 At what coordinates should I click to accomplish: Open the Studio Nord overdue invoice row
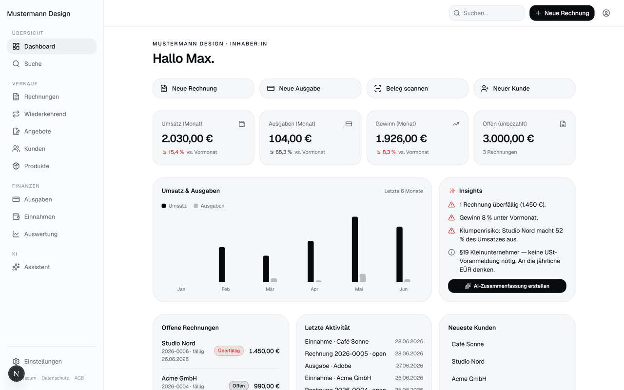221,351
